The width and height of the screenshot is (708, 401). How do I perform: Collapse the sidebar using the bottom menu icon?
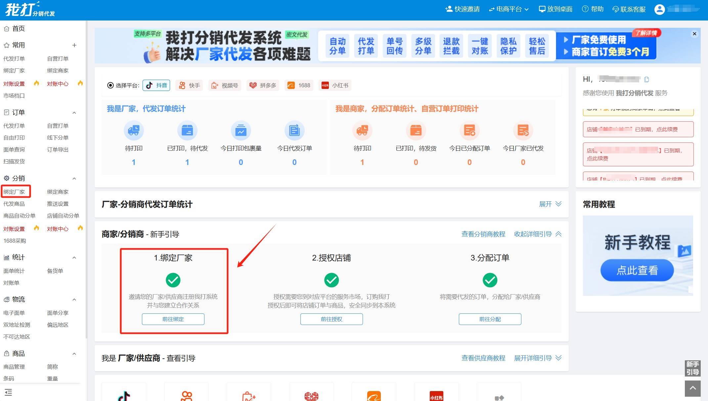(x=8, y=392)
